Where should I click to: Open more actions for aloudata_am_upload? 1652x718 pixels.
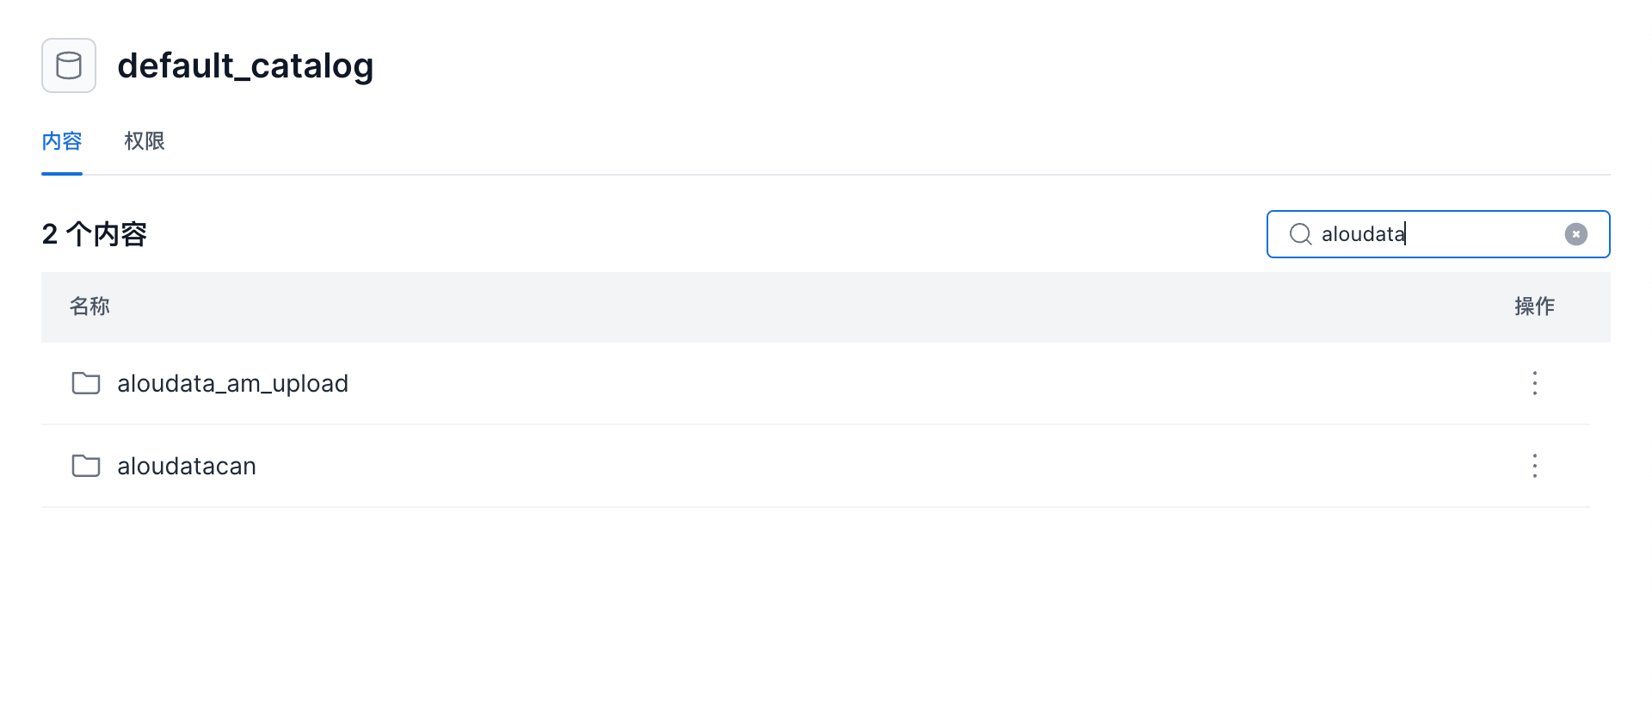(x=1534, y=383)
